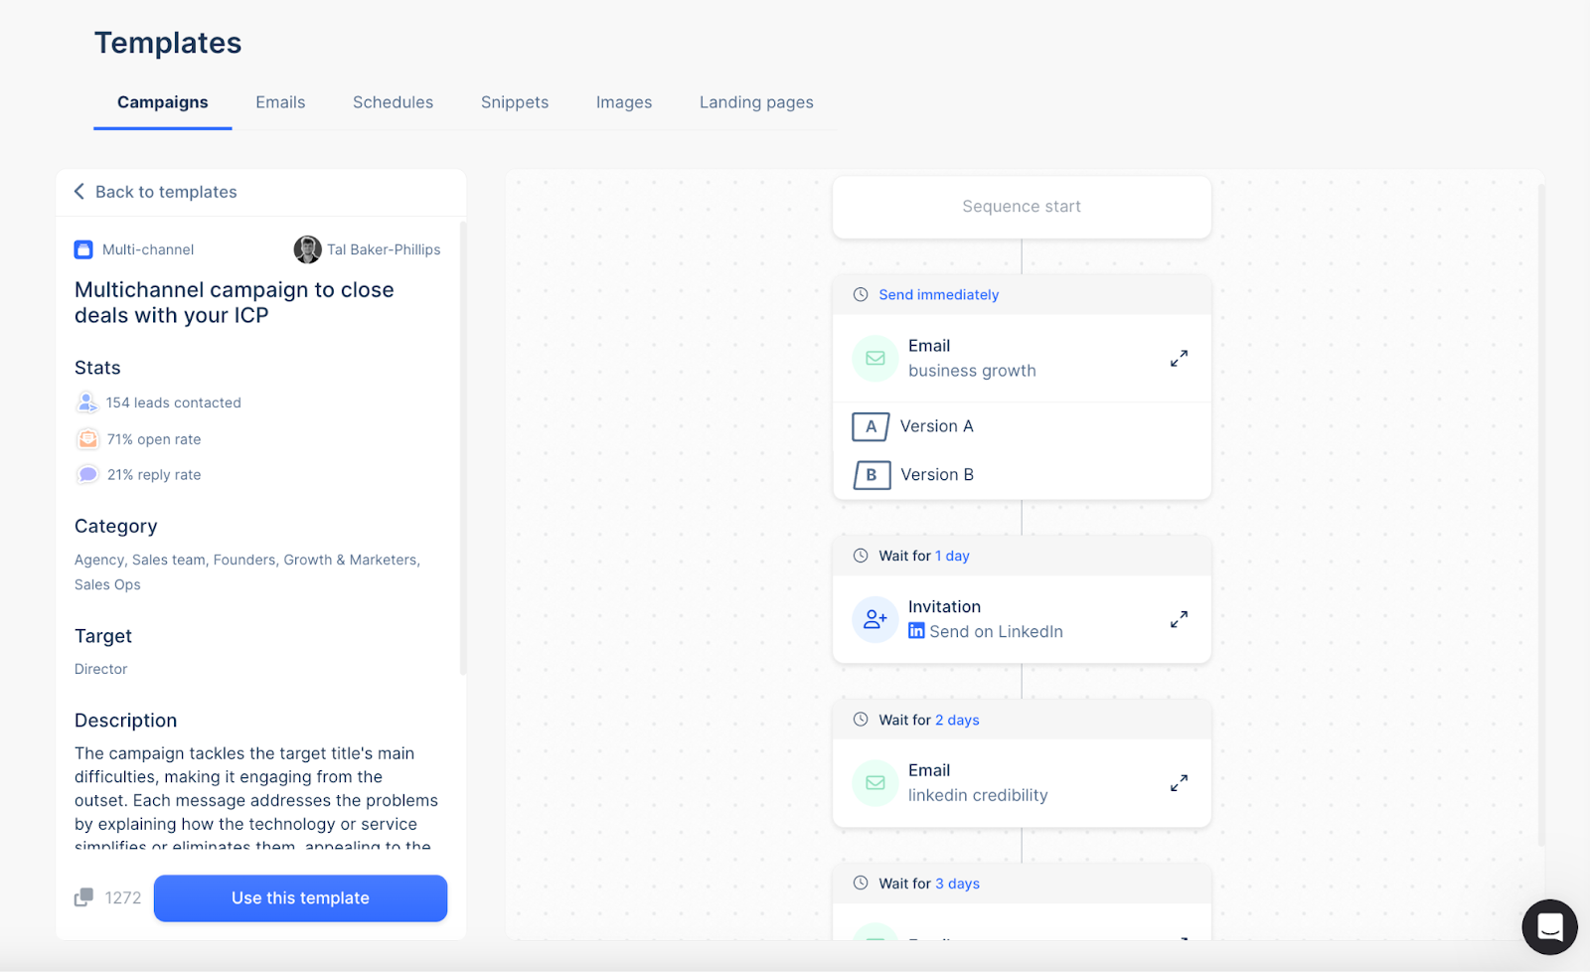Click the left panel vertical scrollbar
Screen dimensions: 1590x972
click(463, 447)
